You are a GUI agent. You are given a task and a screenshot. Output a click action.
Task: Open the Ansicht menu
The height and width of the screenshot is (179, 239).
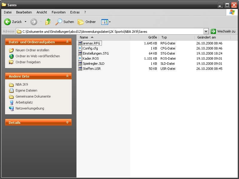click(42, 12)
